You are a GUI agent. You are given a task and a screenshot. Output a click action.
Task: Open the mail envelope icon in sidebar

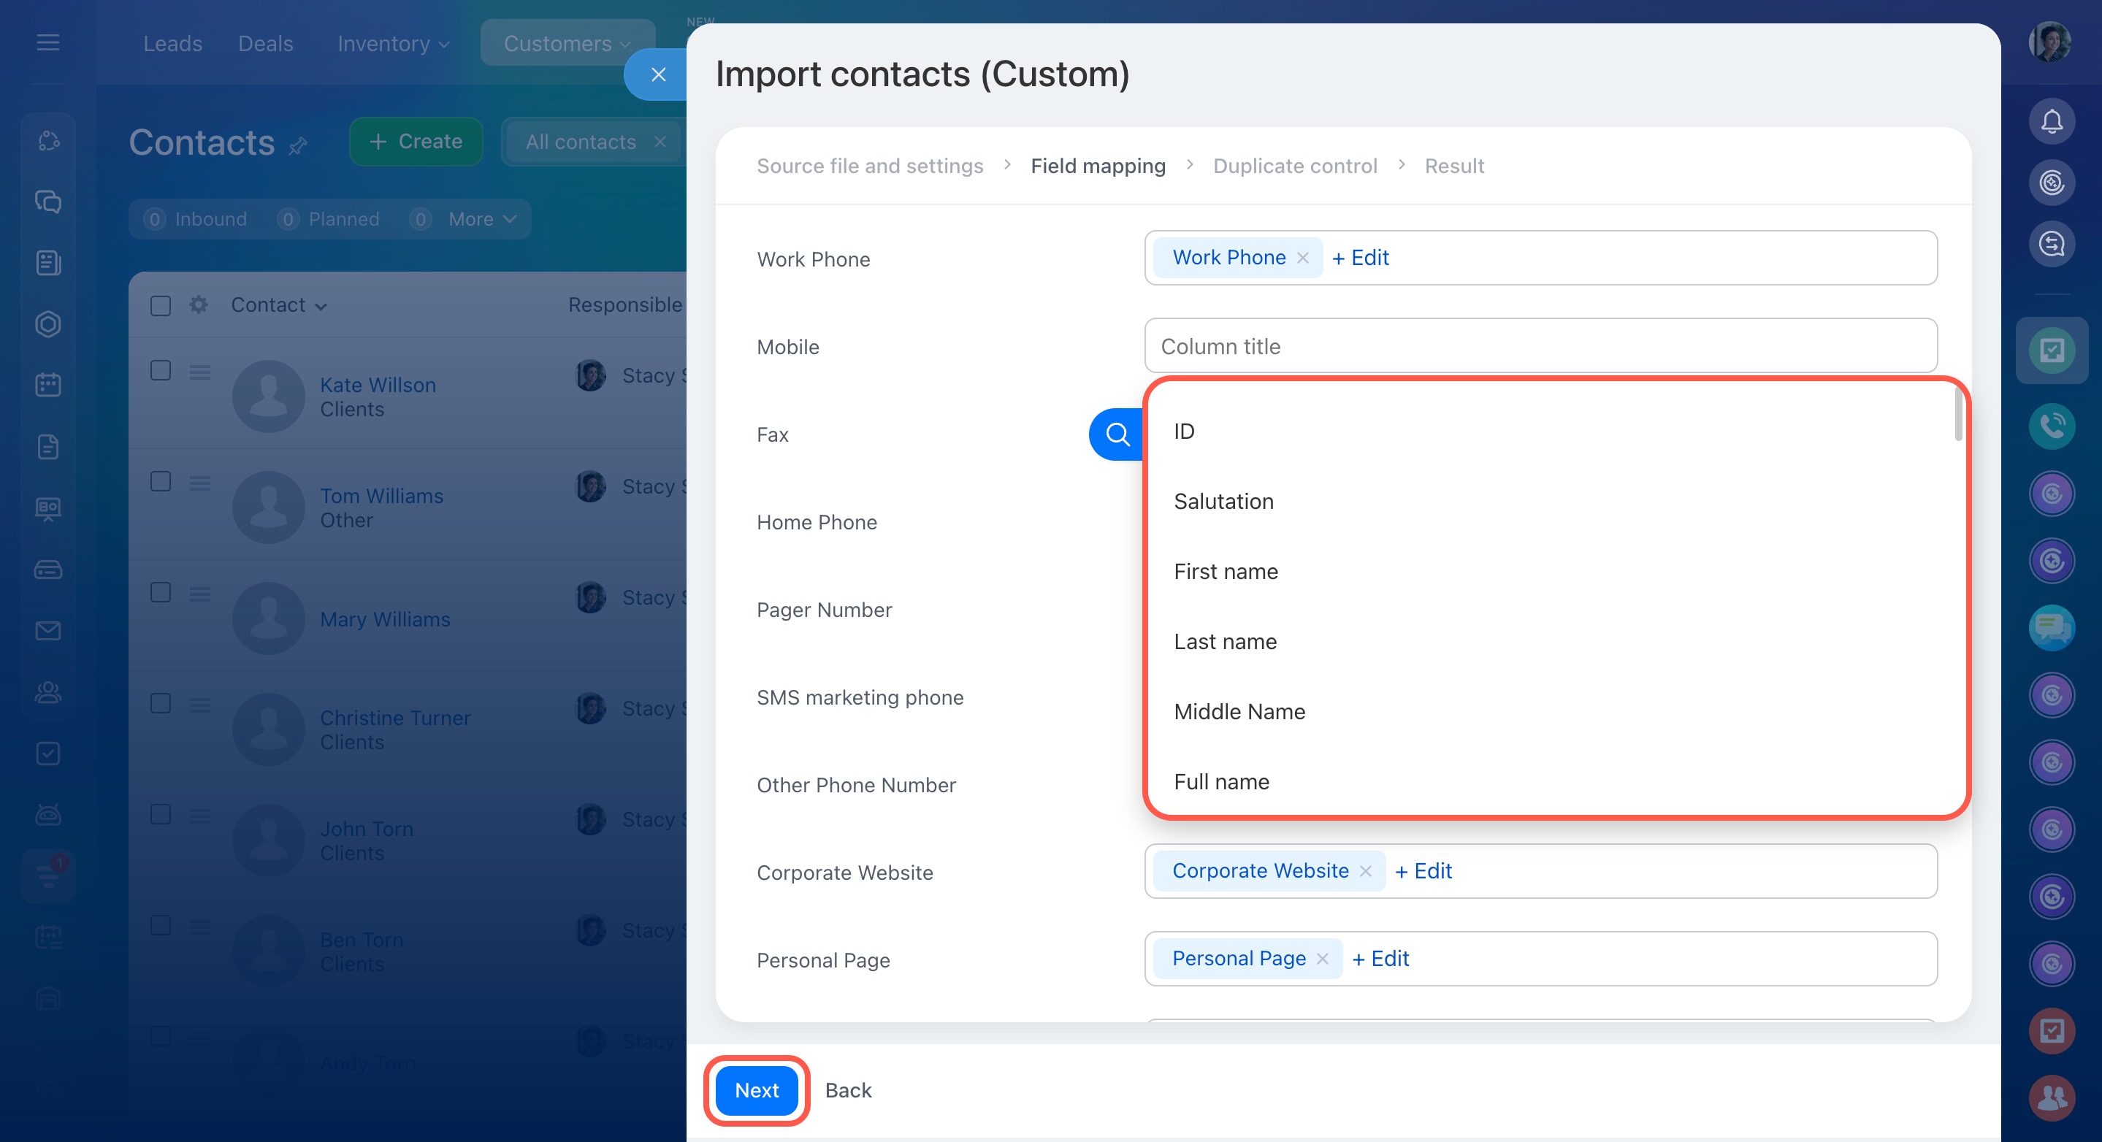pyautogui.click(x=48, y=631)
